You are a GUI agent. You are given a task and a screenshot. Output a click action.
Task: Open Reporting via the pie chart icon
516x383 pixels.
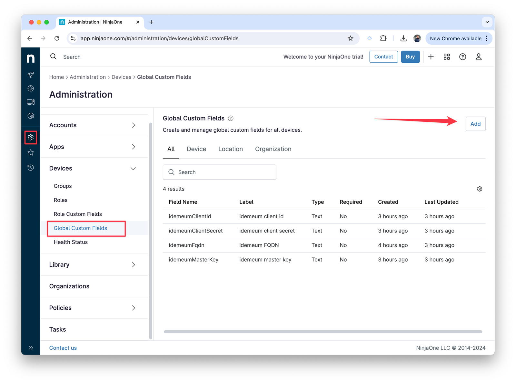point(31,116)
